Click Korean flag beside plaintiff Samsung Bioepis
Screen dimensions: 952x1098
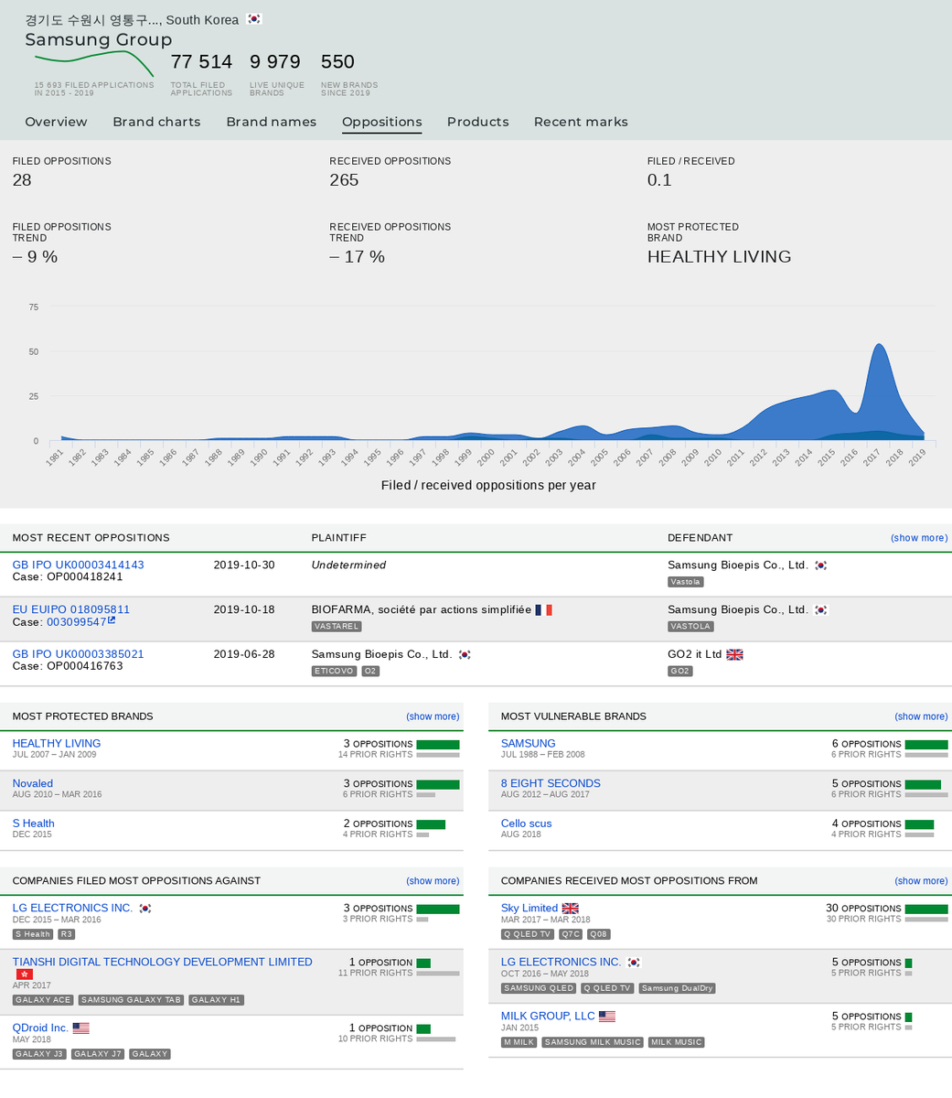pyautogui.click(x=465, y=654)
